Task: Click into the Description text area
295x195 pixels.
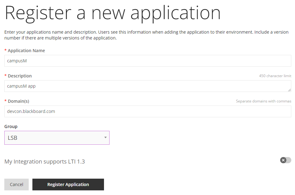Action: coord(147,86)
